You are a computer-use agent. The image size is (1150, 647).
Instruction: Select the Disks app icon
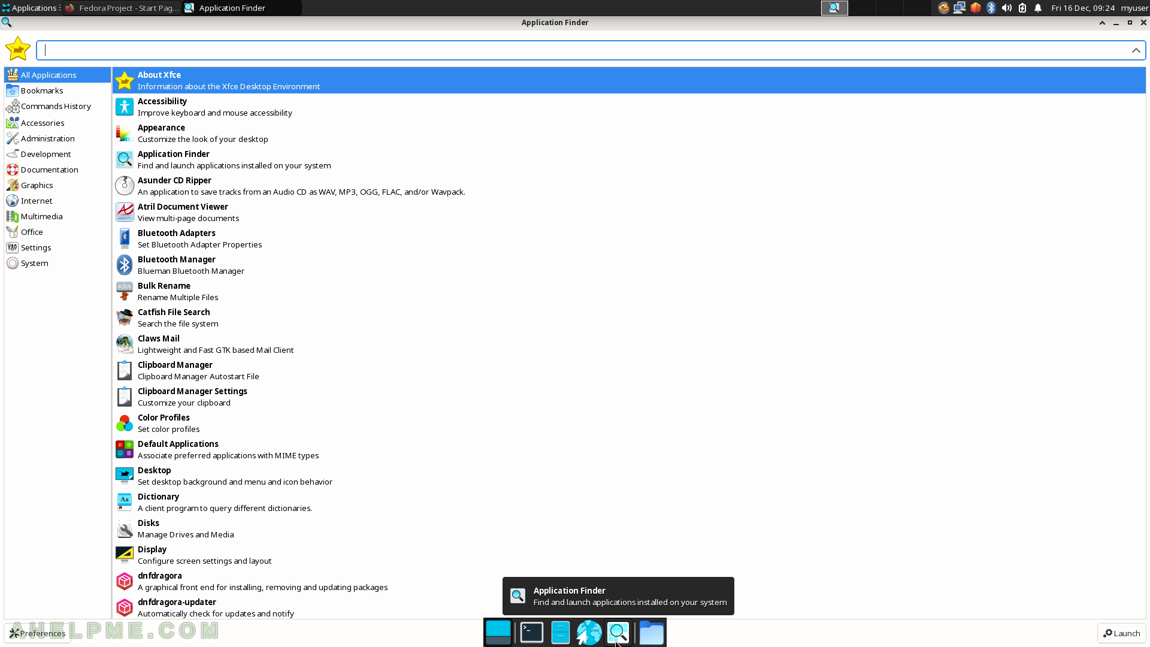(x=125, y=528)
